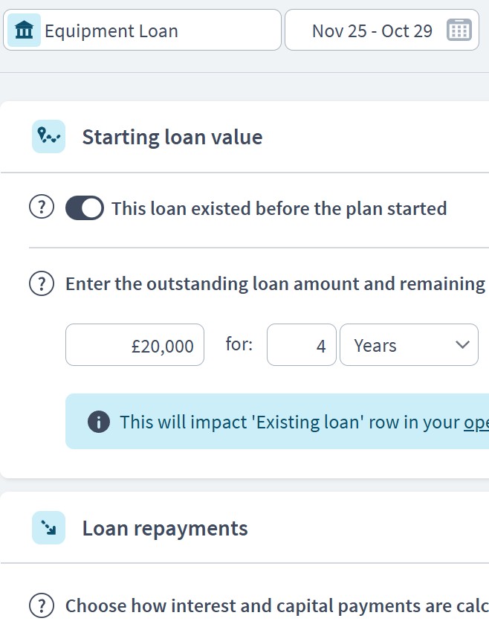This screenshot has height=627, width=489.
Task: Toggle off 'This loan existed before the plan started'
Action: pyautogui.click(x=84, y=208)
